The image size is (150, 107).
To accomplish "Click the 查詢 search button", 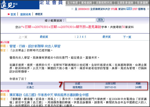I will (100, 20).
